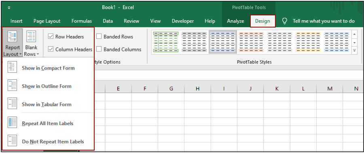Apply the orange PivotTable style
The width and height of the screenshot is (364, 153).
pyautogui.click(x=251, y=42)
